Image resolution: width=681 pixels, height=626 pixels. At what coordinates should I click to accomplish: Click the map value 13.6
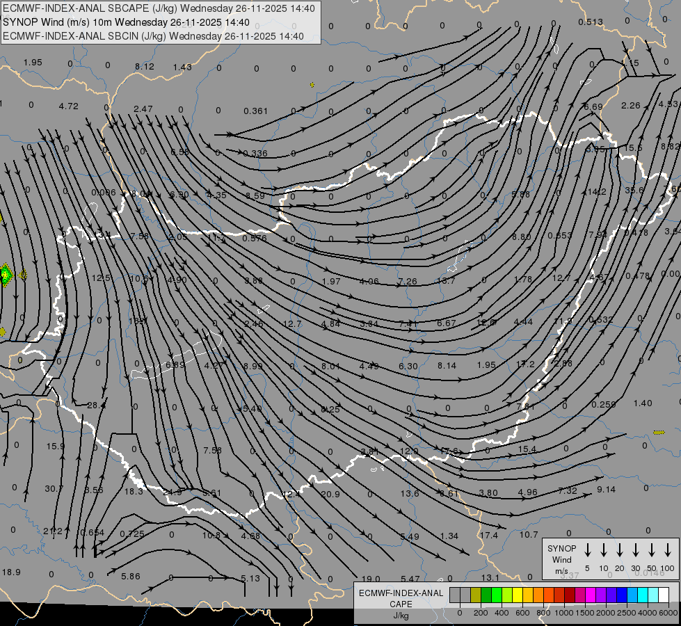point(410,494)
